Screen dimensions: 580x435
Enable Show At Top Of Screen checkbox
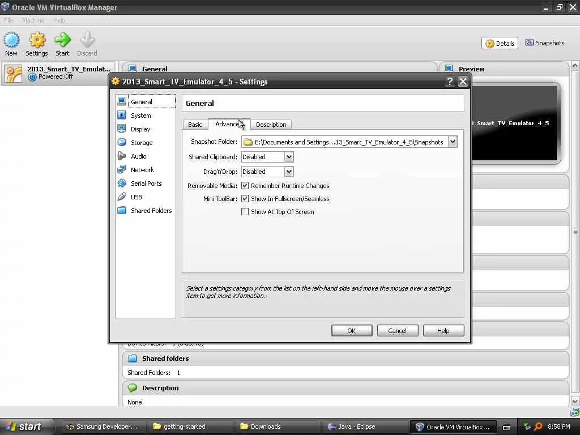(x=245, y=212)
